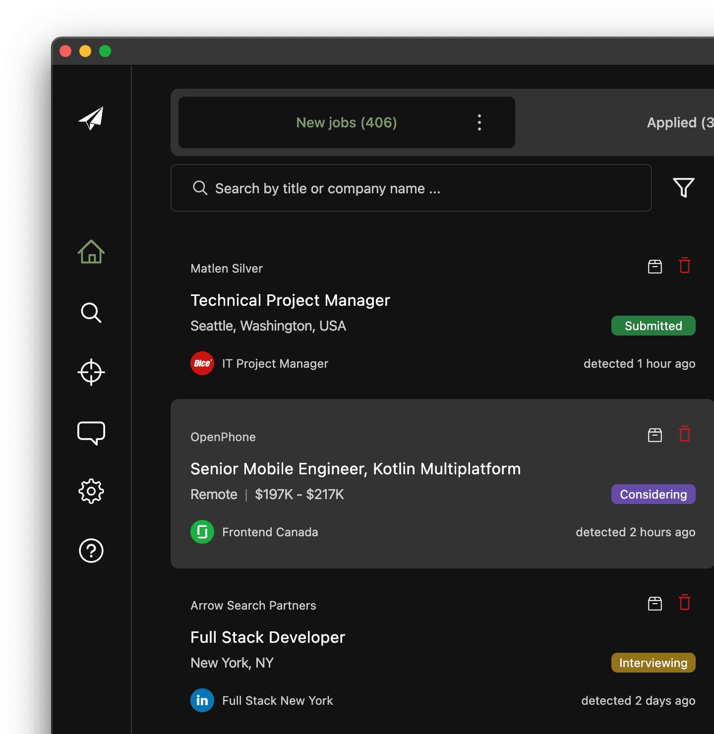Screen dimensions: 714x734
Task: Open the settings gear
Action: click(x=91, y=491)
